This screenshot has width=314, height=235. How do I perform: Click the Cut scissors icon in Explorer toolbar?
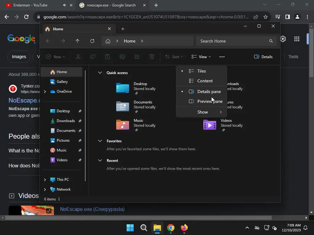click(78, 57)
